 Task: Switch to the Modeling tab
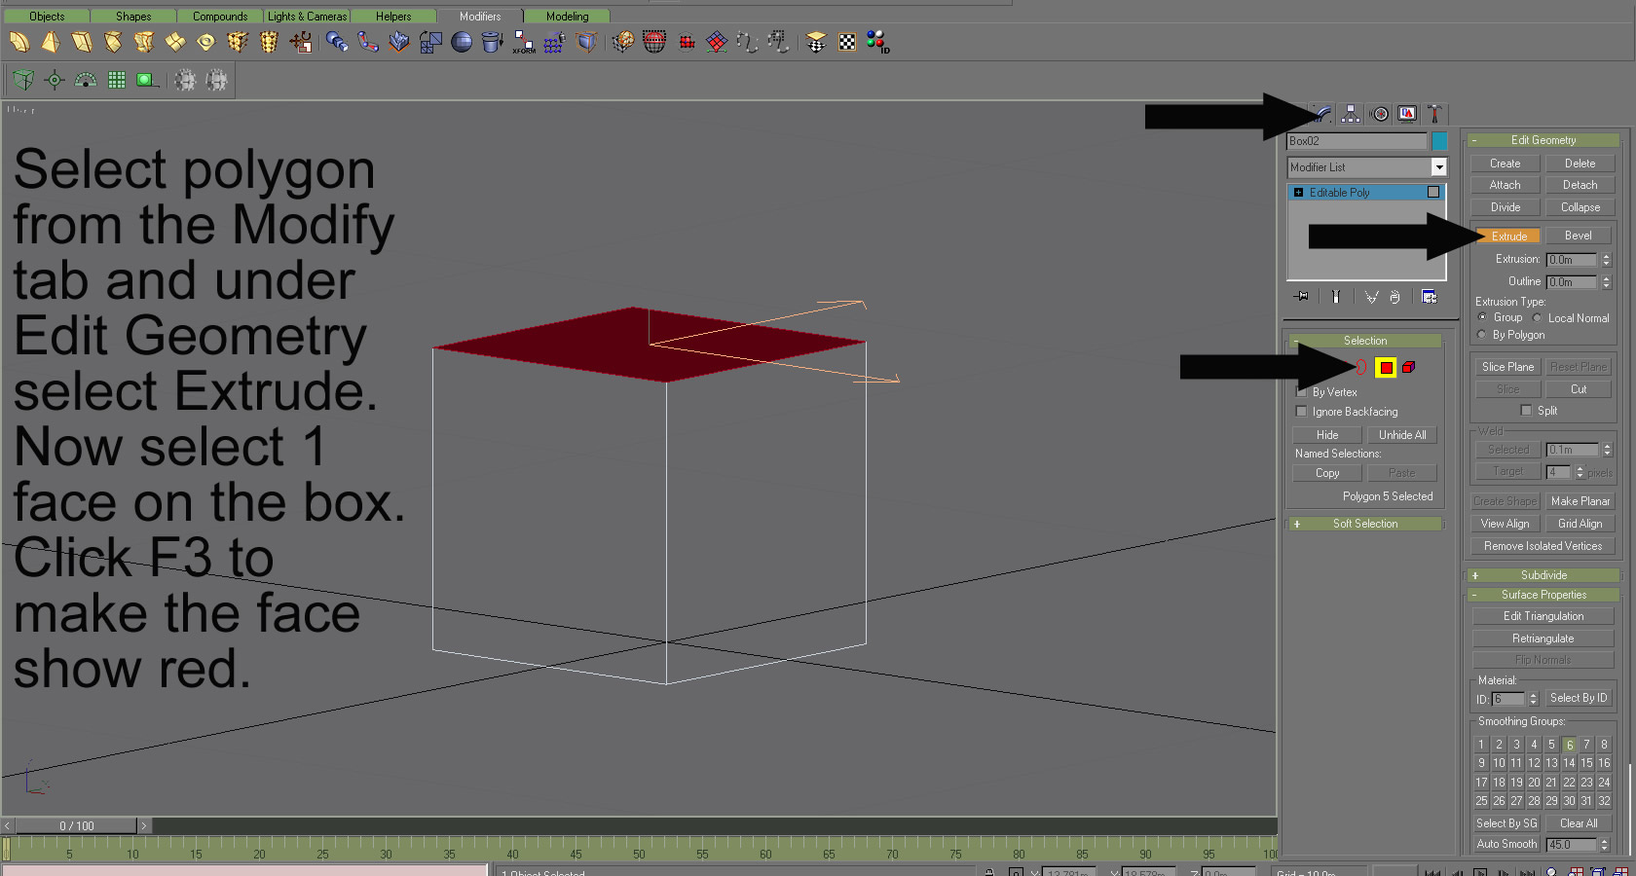click(567, 17)
